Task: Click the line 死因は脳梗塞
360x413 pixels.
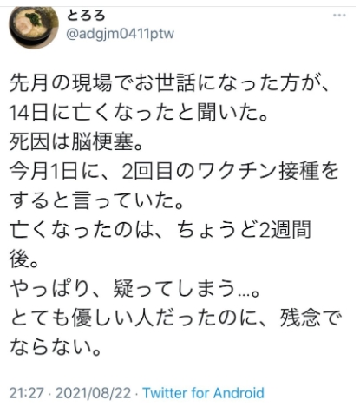Action: coord(76,141)
